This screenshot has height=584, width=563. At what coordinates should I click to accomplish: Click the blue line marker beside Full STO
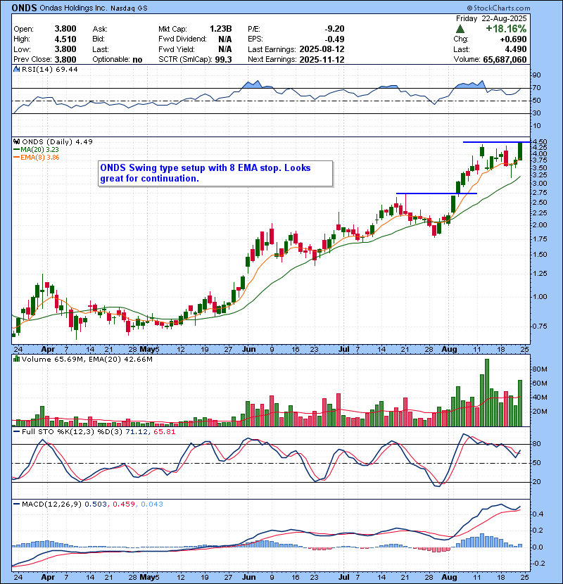[x=16, y=432]
